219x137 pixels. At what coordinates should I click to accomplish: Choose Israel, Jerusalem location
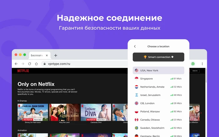click(x=158, y=95)
